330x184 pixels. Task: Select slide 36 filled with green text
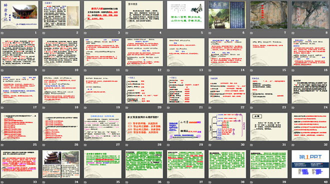144,164
